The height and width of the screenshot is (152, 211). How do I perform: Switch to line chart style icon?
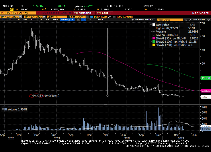78,20
